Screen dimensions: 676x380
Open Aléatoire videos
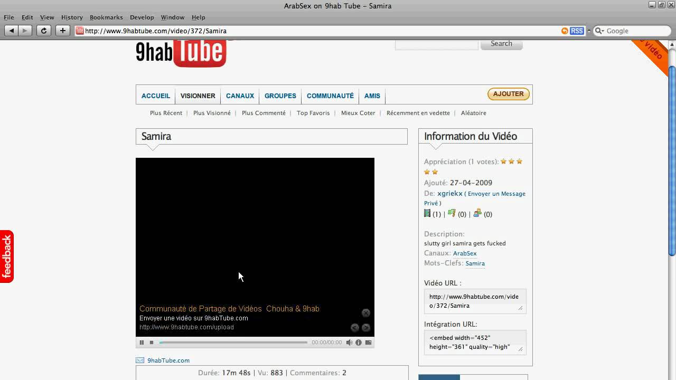[474, 113]
